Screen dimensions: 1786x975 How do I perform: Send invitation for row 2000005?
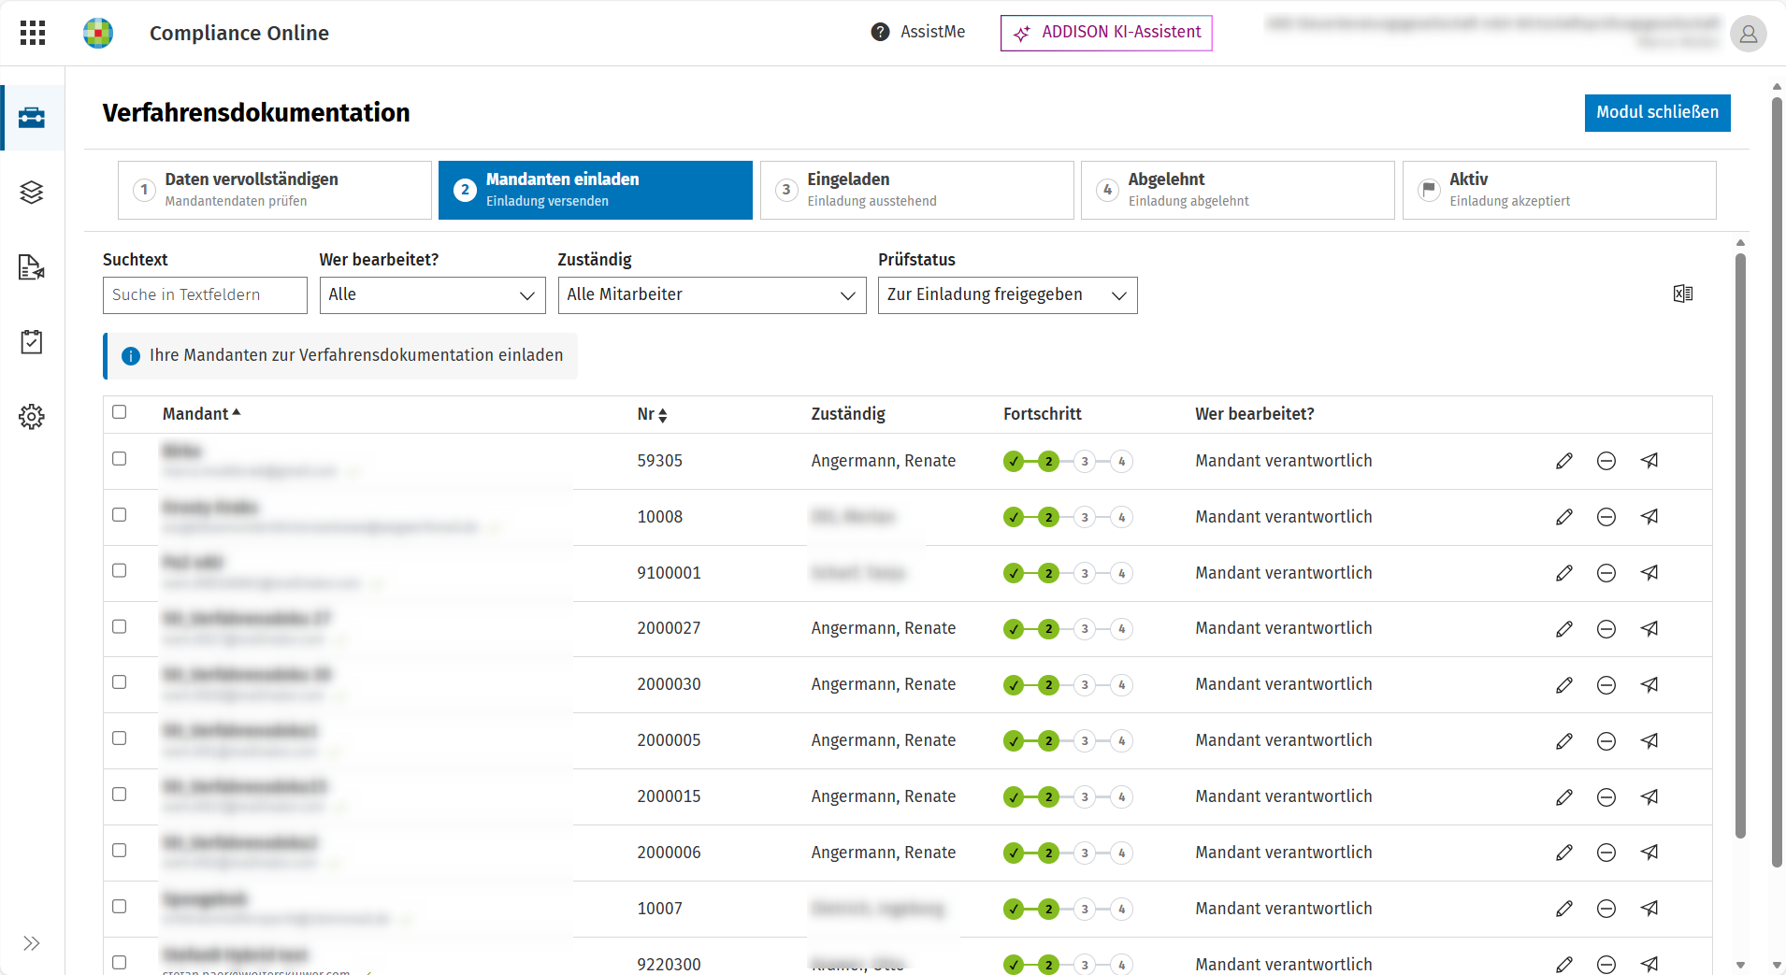coord(1649,741)
